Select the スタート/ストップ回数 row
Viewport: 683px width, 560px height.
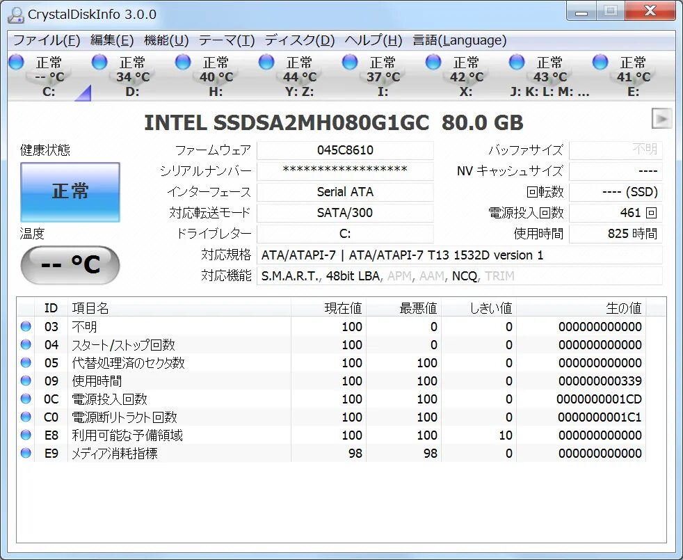tap(332, 345)
